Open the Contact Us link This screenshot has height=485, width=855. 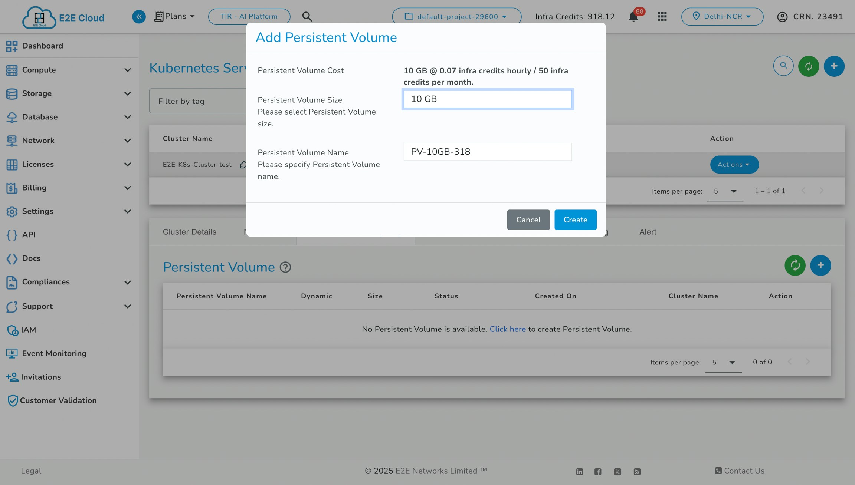point(740,471)
